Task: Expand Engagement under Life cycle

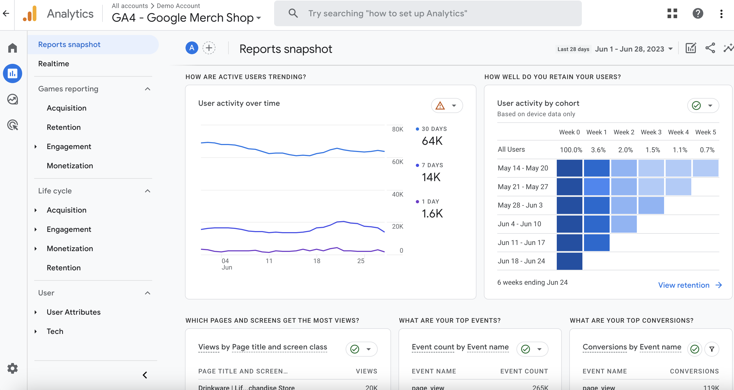Action: tap(35, 229)
